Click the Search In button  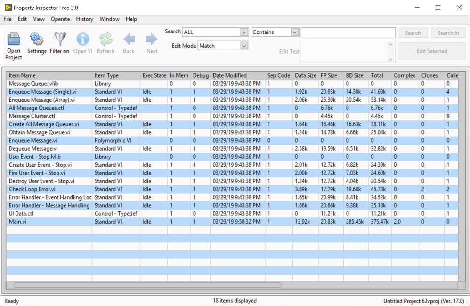tap(448, 33)
